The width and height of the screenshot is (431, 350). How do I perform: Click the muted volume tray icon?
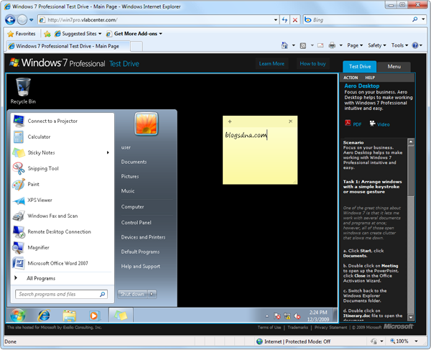[297, 316]
